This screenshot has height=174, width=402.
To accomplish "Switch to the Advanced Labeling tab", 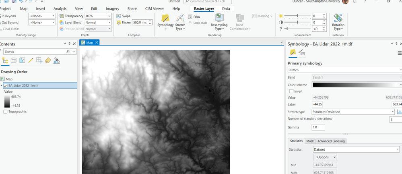I will tap(331, 141).
